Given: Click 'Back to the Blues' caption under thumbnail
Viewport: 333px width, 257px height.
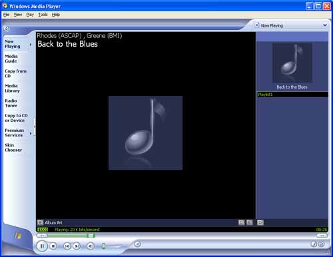Looking at the screenshot, I should coord(292,87).
